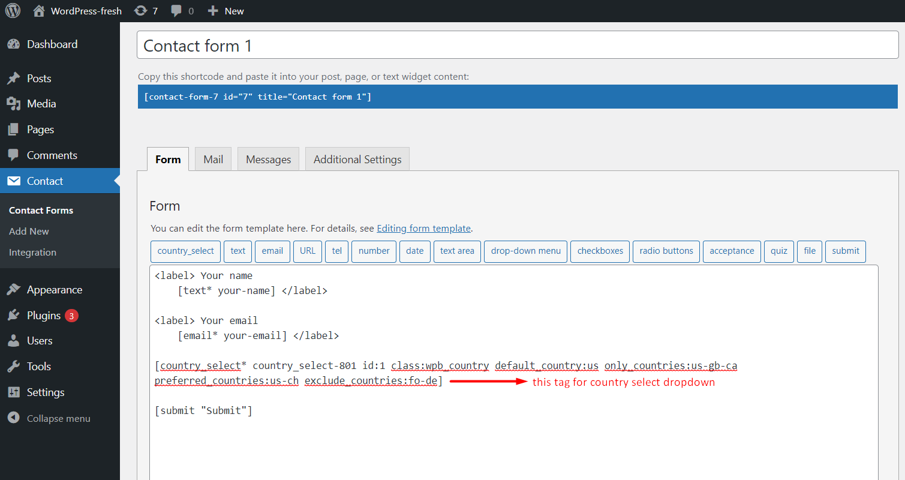Switch to the Form tab
Screen dimensions: 905x480
coord(168,159)
